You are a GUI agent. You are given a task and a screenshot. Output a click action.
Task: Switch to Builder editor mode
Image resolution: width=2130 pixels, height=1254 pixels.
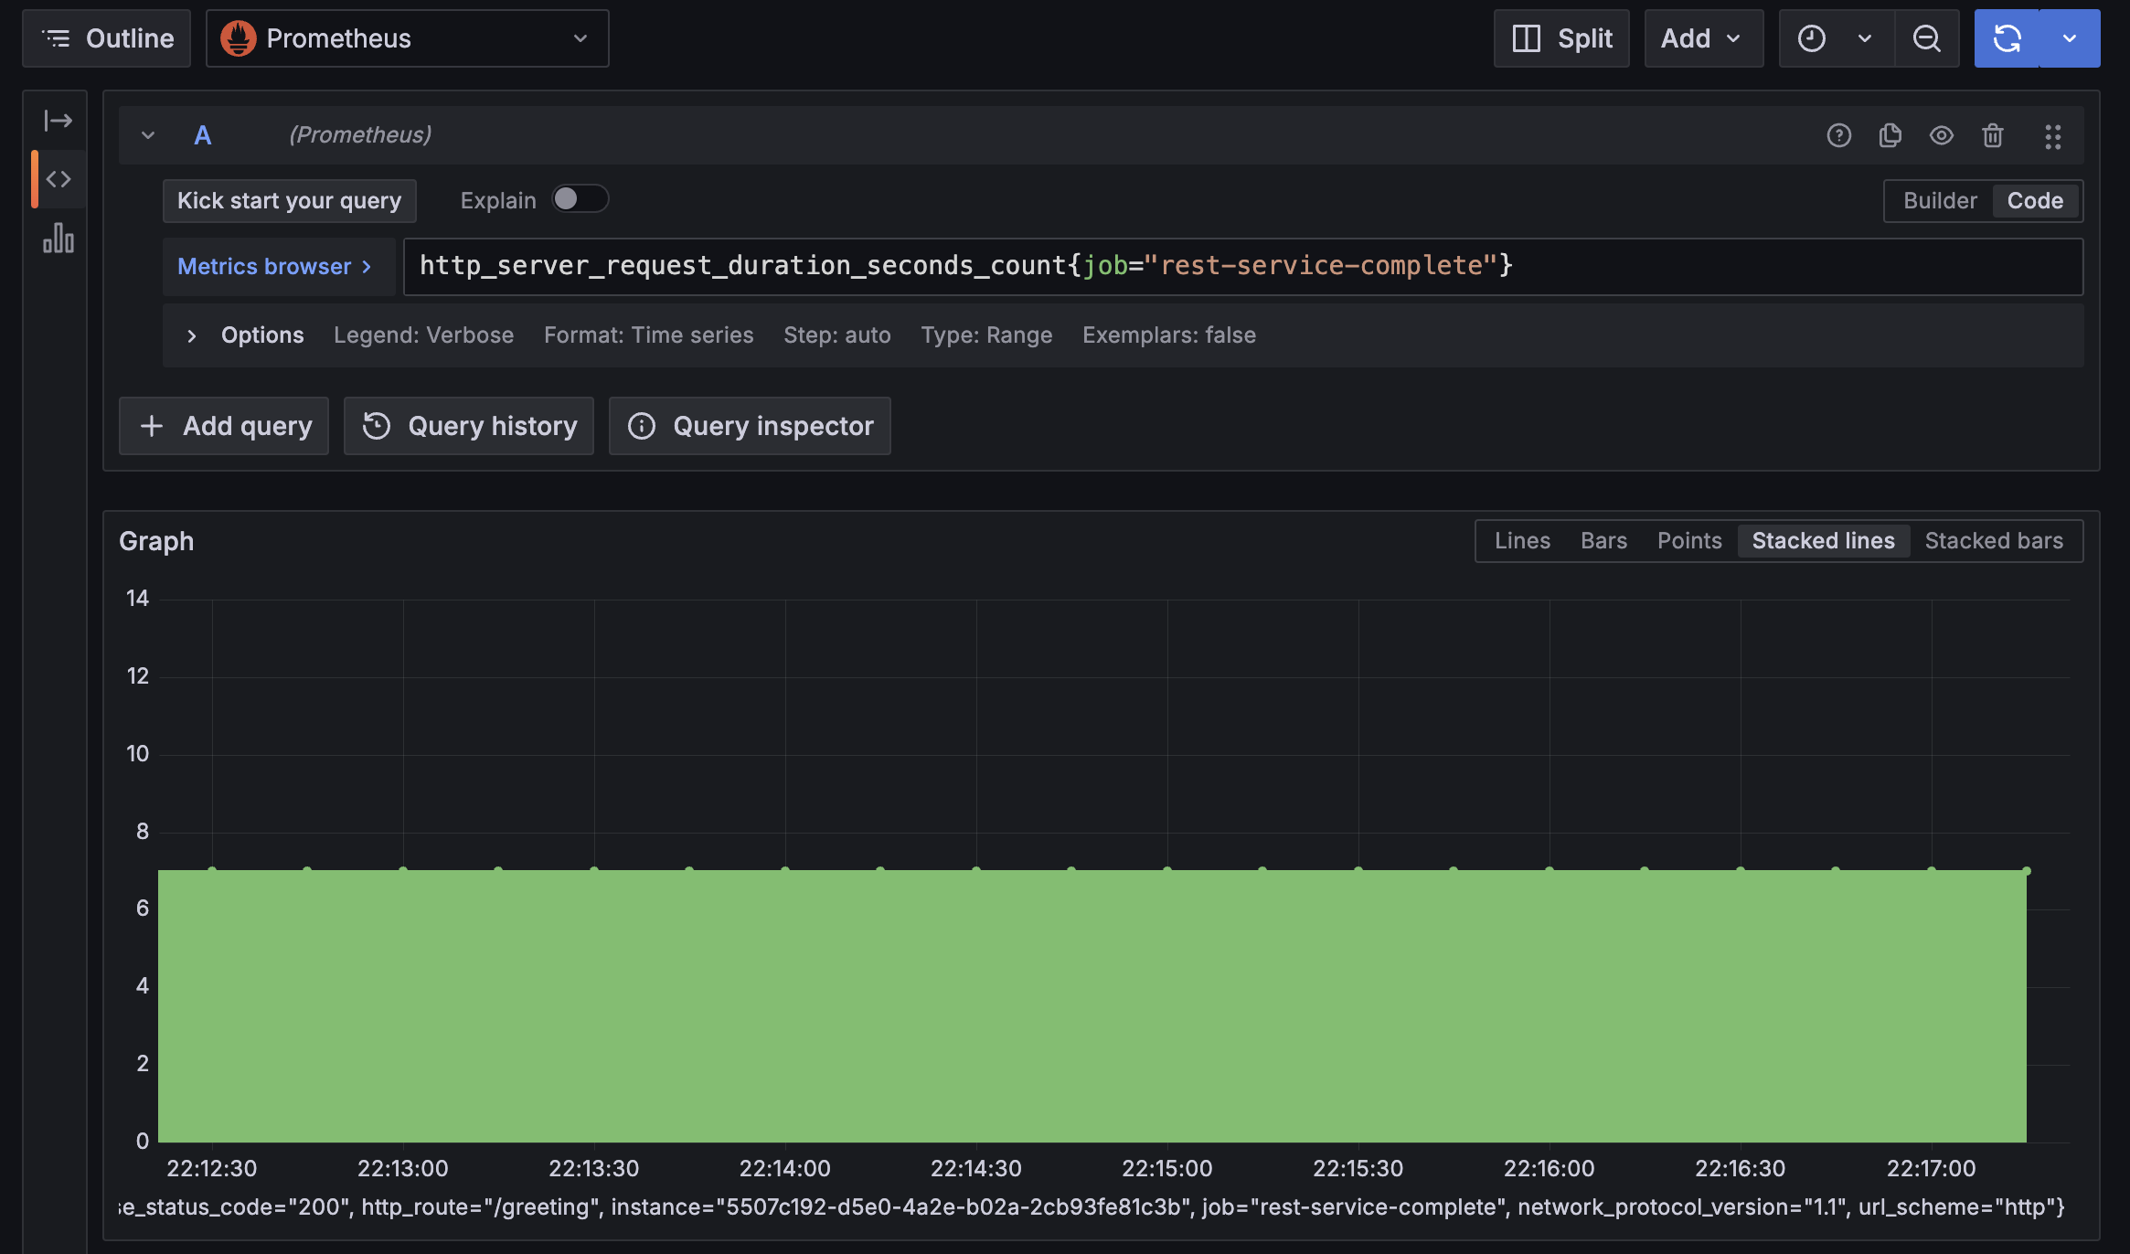(x=1940, y=201)
